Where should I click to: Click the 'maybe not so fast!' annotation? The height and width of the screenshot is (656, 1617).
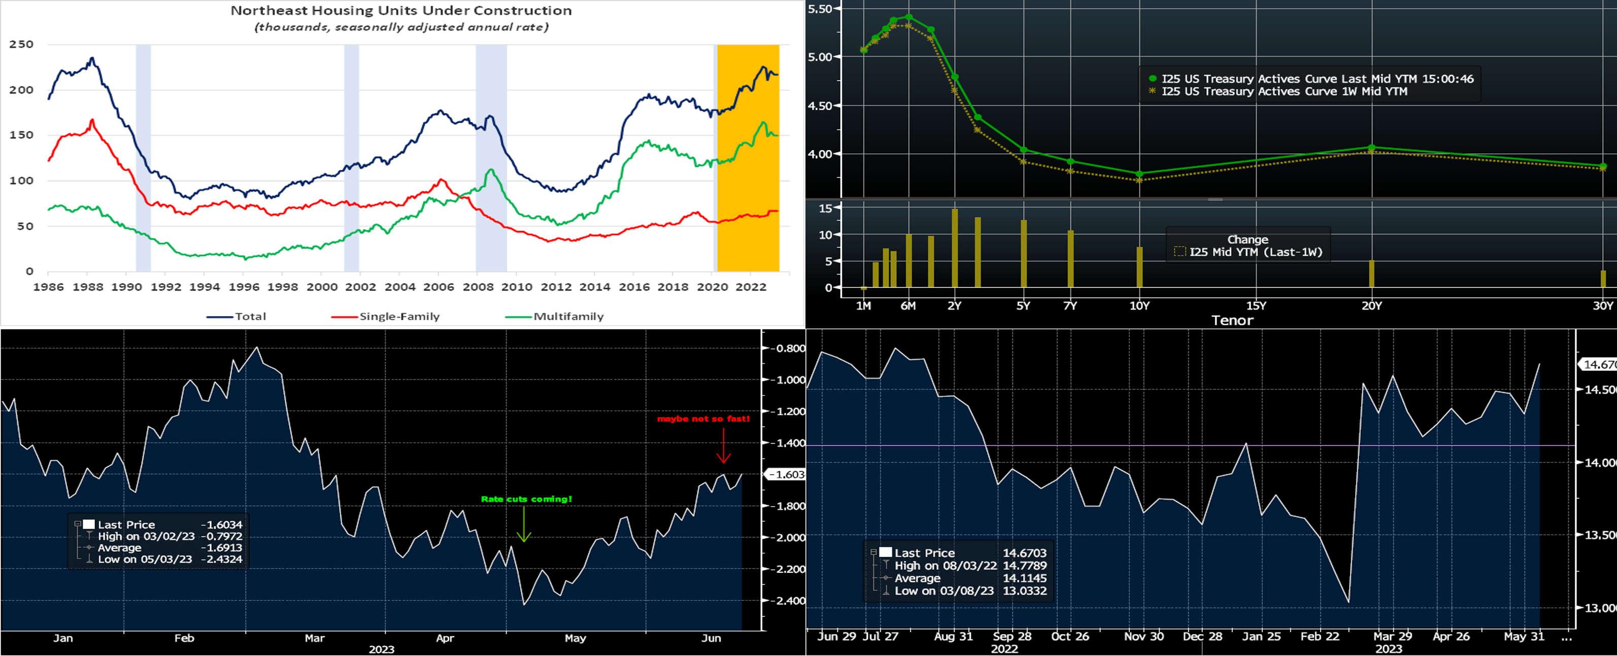[x=703, y=419]
